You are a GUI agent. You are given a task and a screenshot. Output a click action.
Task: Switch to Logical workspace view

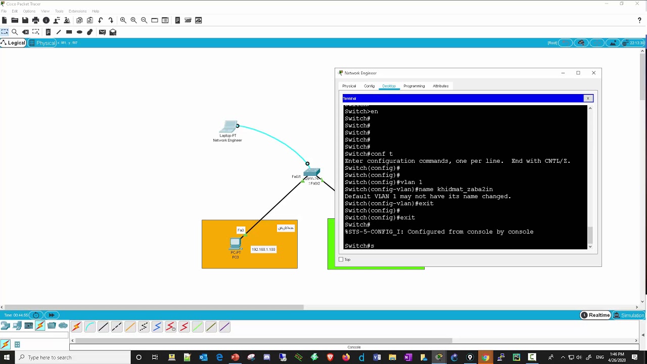click(13, 43)
